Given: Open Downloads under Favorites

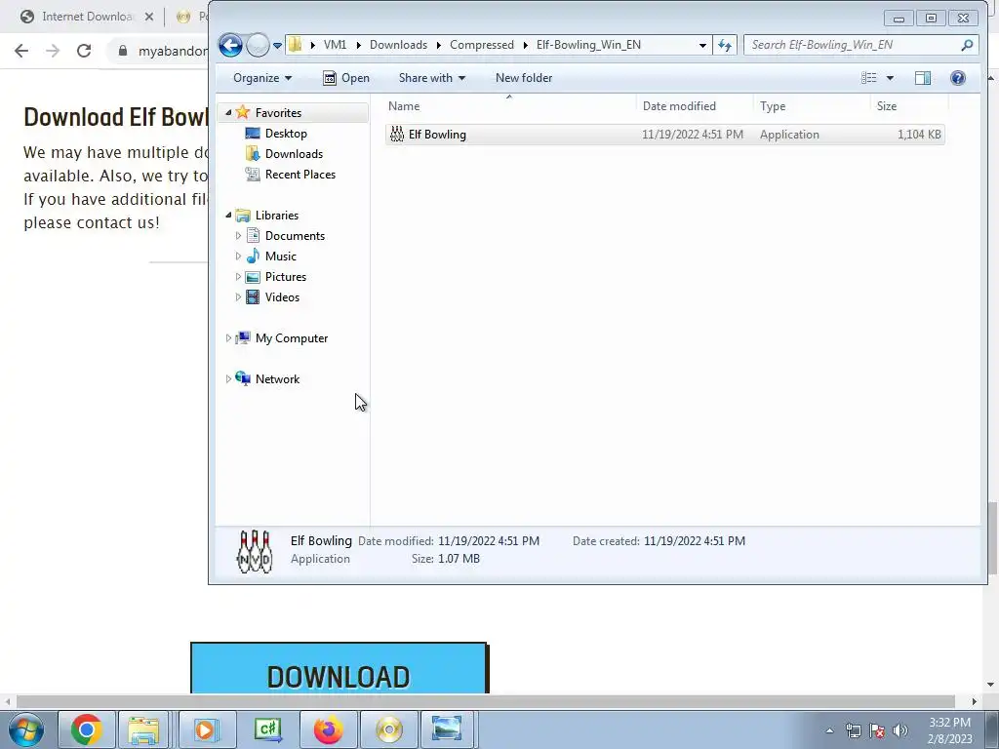Looking at the screenshot, I should tap(294, 153).
